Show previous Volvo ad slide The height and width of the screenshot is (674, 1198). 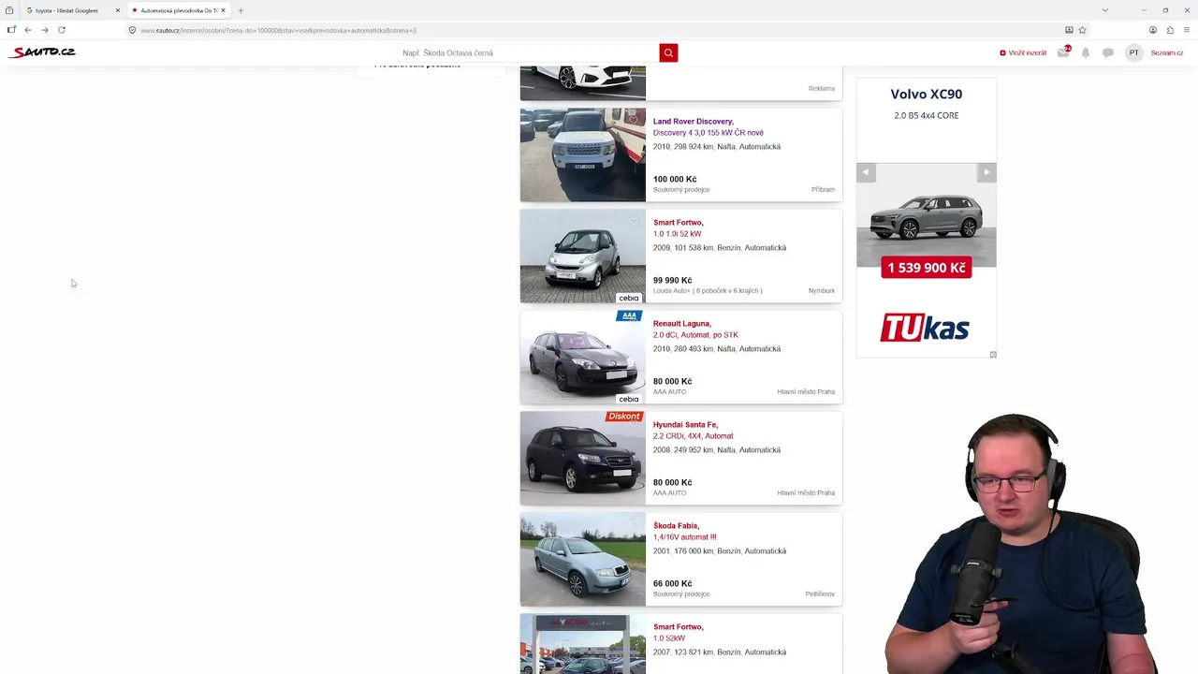coord(866,172)
